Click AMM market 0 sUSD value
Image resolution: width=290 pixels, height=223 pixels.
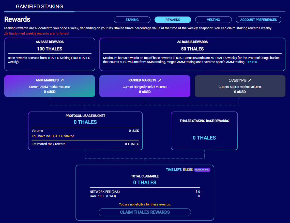point(50,92)
